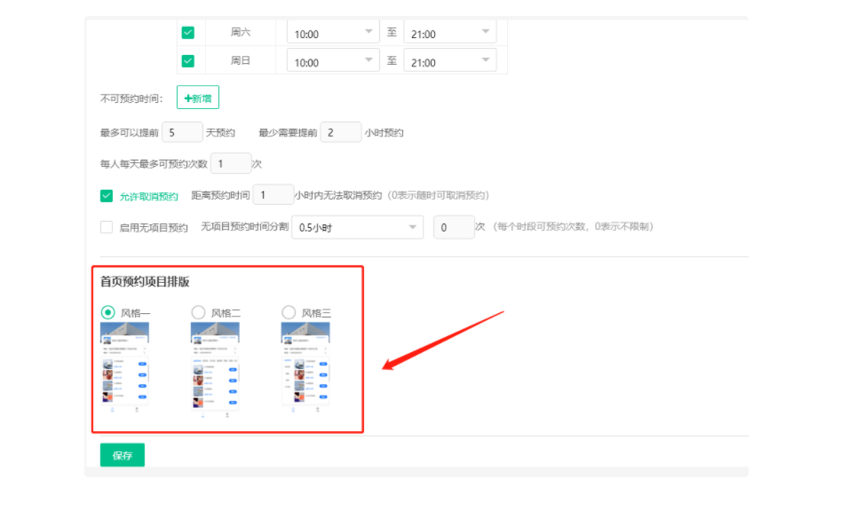
Task: Click the 风格一 layout preview thumbnail
Action: 125,367
